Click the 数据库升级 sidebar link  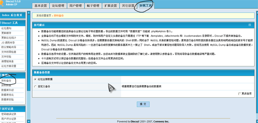(7, 90)
